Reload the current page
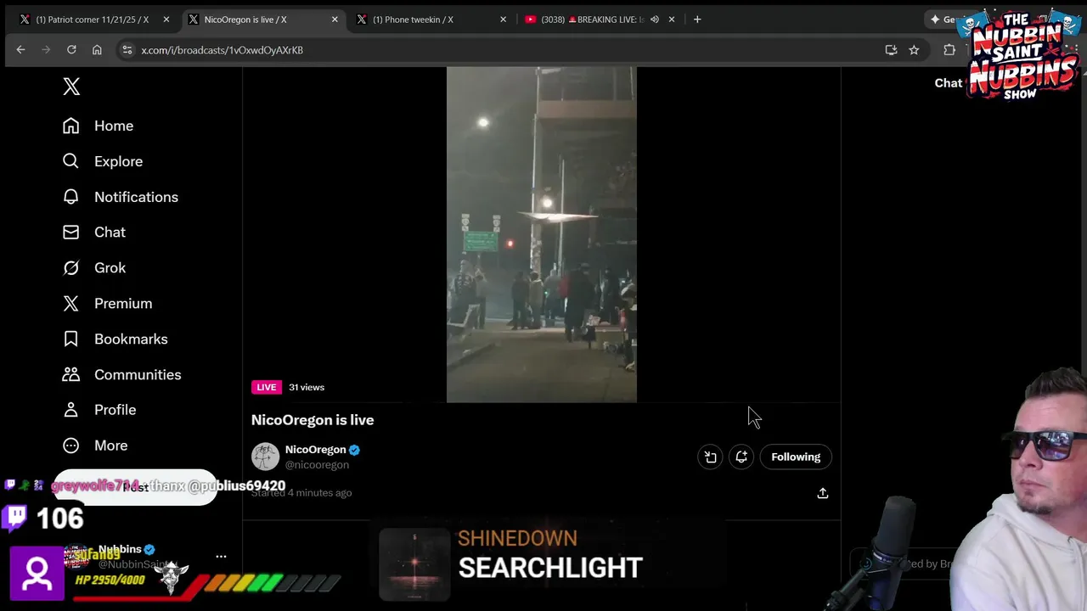Image resolution: width=1087 pixels, height=611 pixels. (71, 50)
